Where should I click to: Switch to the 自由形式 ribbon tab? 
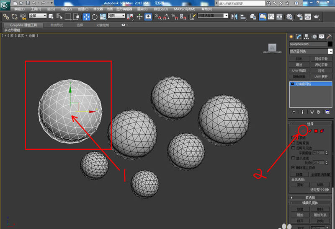tap(57, 25)
